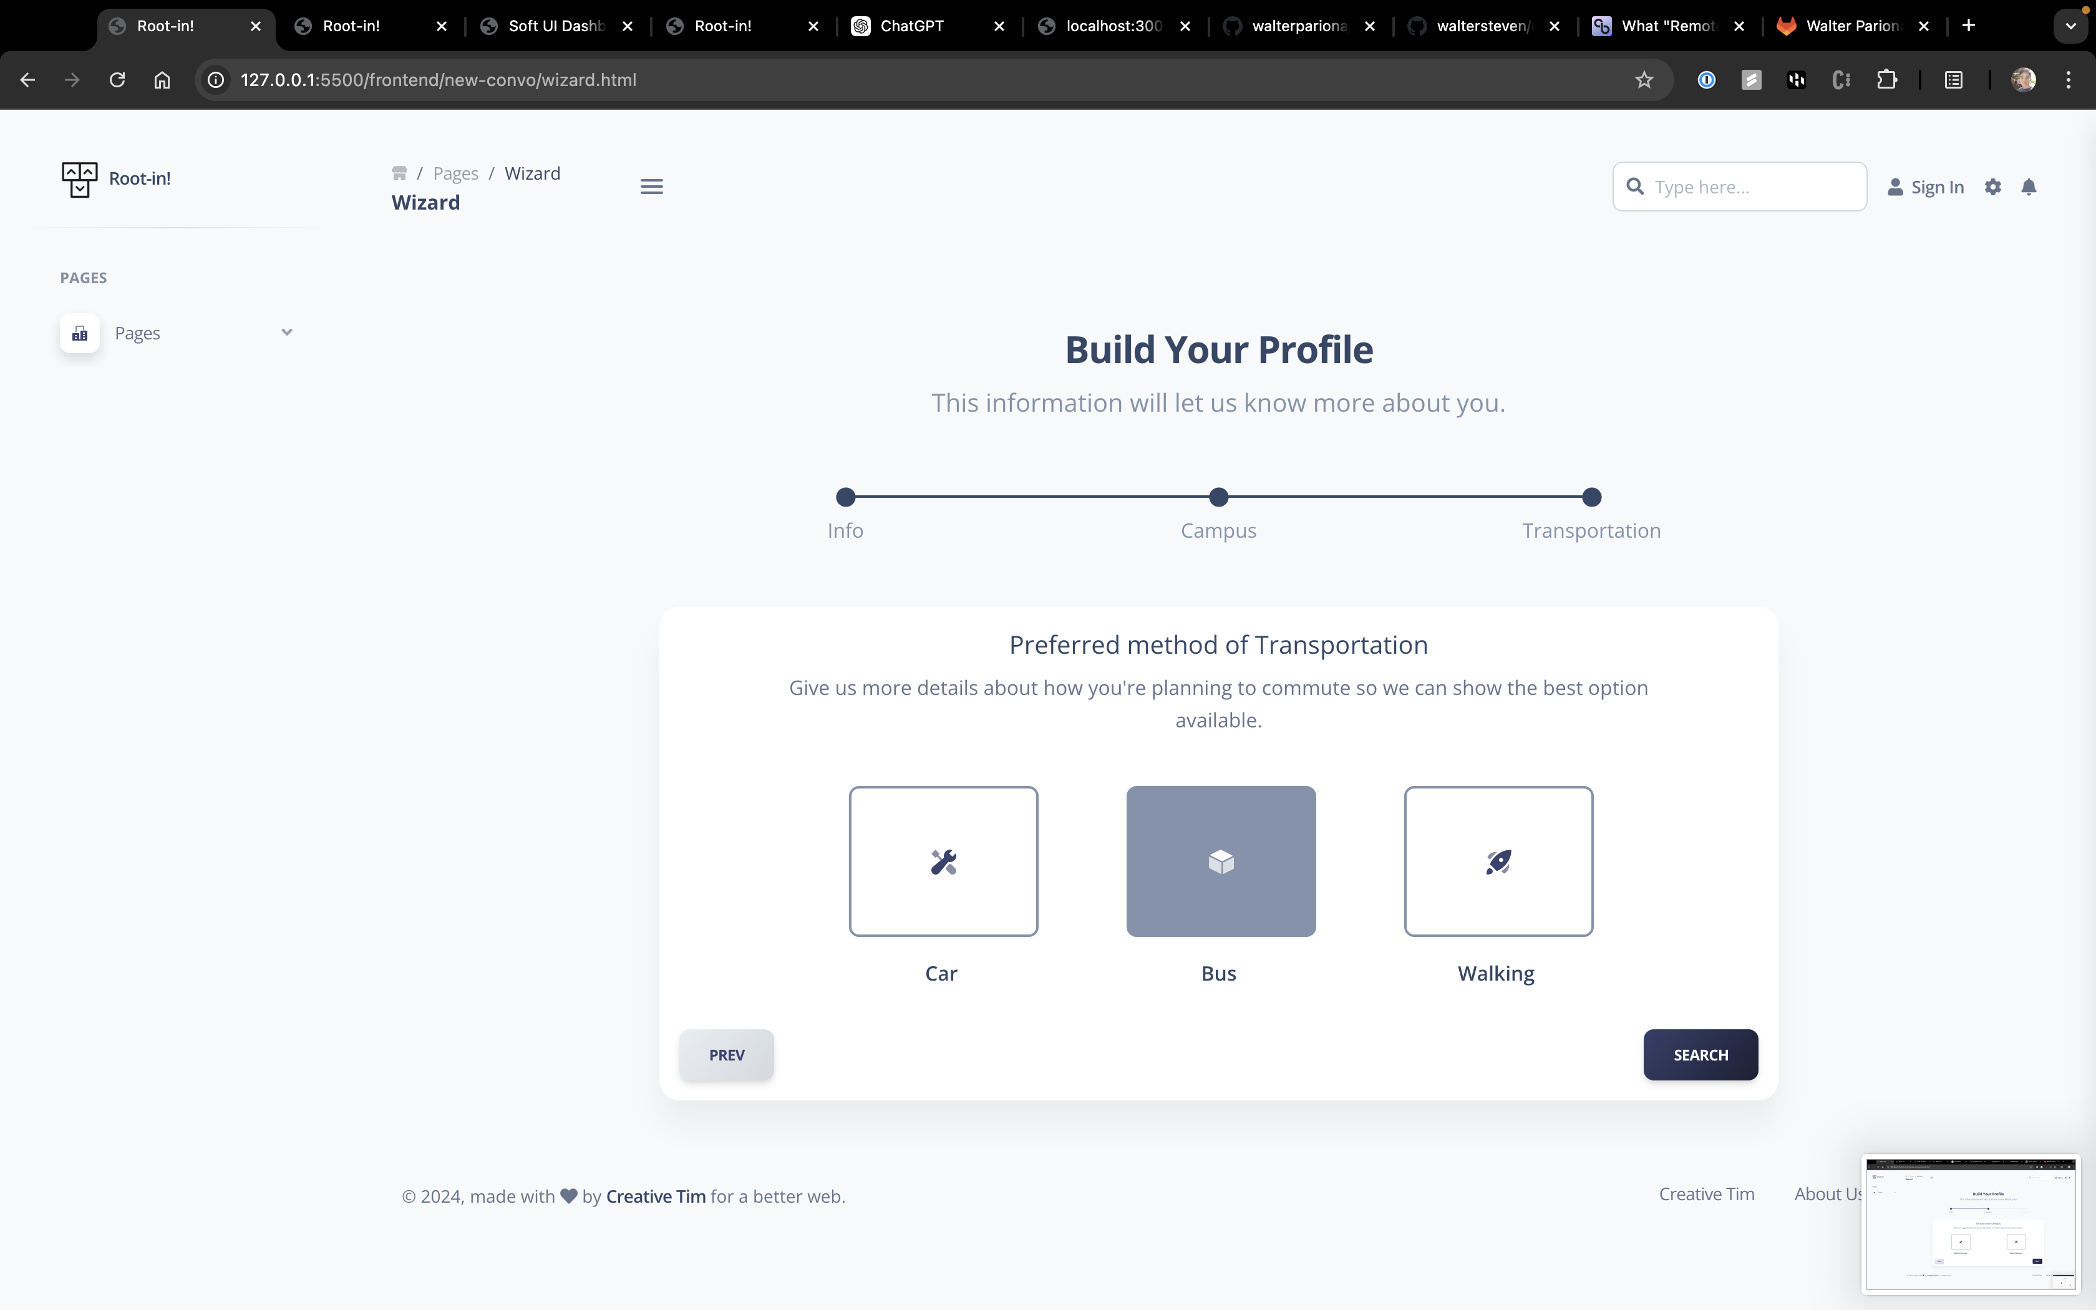
Task: Open the browser tab search dropdown arrow
Action: coord(2070,26)
